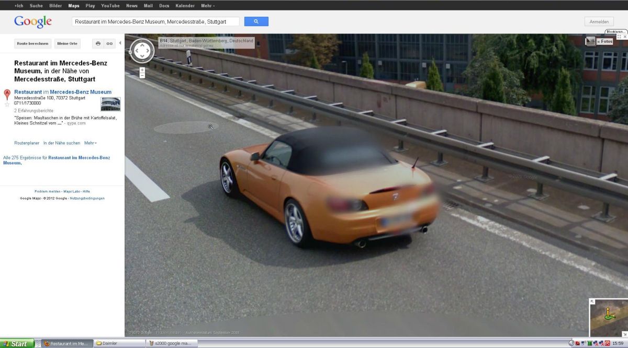Click the print icon in sidebar toolbar
The image size is (628, 348).
tap(98, 43)
